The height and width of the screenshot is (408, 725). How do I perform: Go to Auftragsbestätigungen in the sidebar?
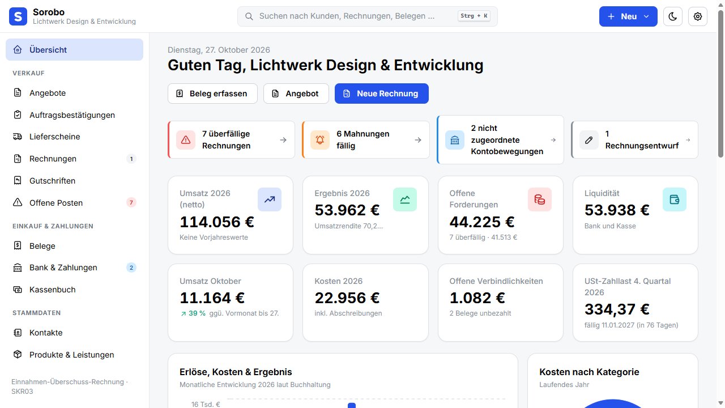[x=74, y=115]
